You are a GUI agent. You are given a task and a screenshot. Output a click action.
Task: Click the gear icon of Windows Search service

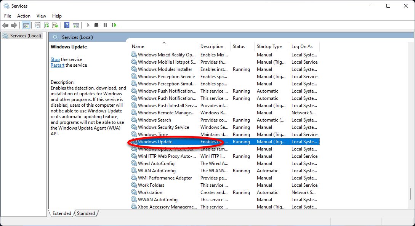coord(134,120)
